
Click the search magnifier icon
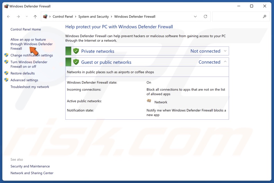pyautogui.click(x=264, y=16)
